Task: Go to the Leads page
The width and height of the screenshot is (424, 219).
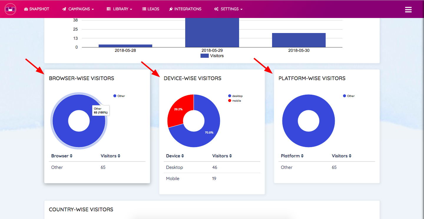Action: 151,9
